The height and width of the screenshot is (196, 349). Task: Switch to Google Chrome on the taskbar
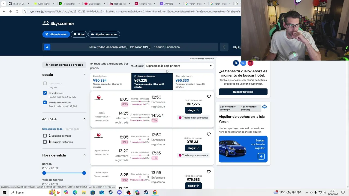coord(155,192)
